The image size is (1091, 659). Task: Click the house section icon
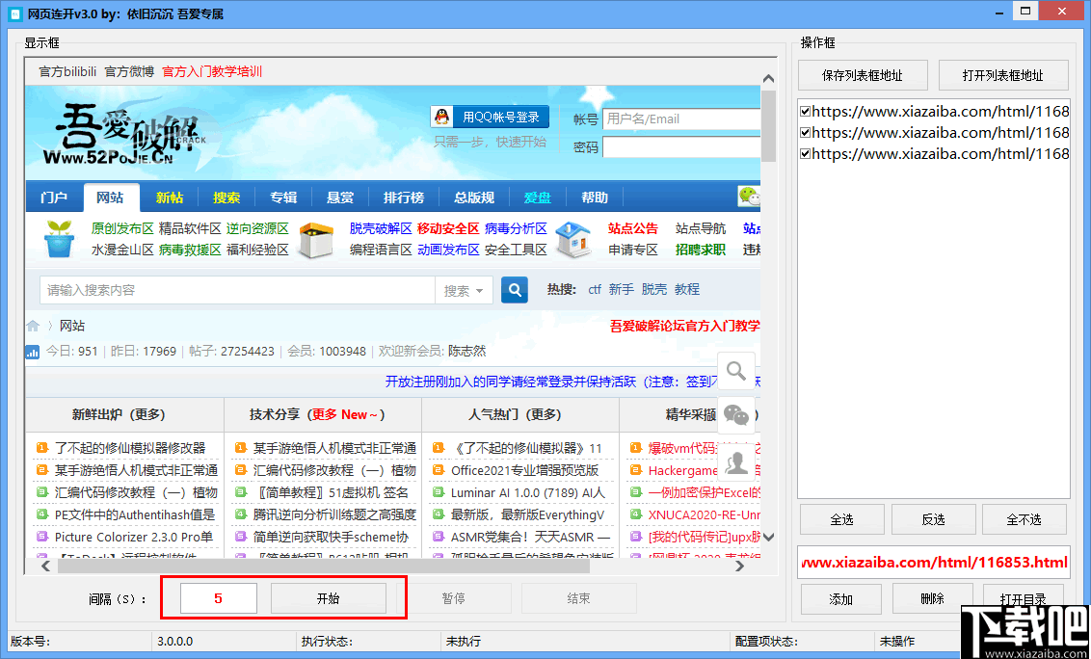[574, 239]
